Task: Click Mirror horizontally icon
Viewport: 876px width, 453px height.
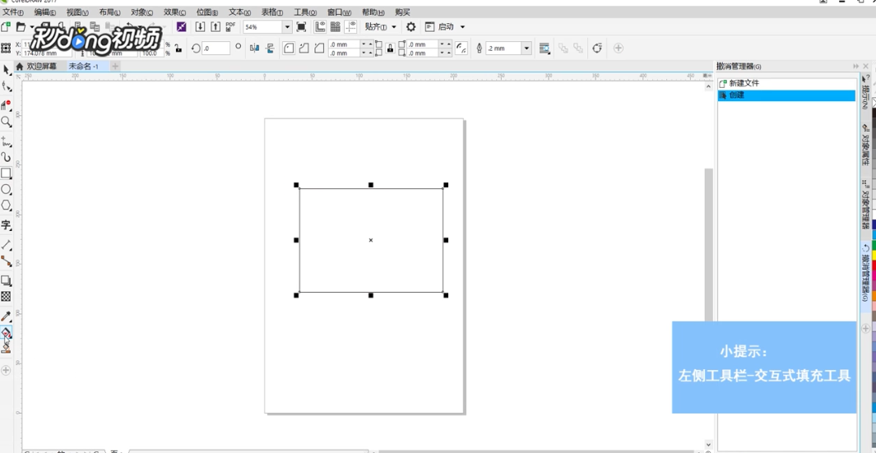Action: click(x=255, y=48)
